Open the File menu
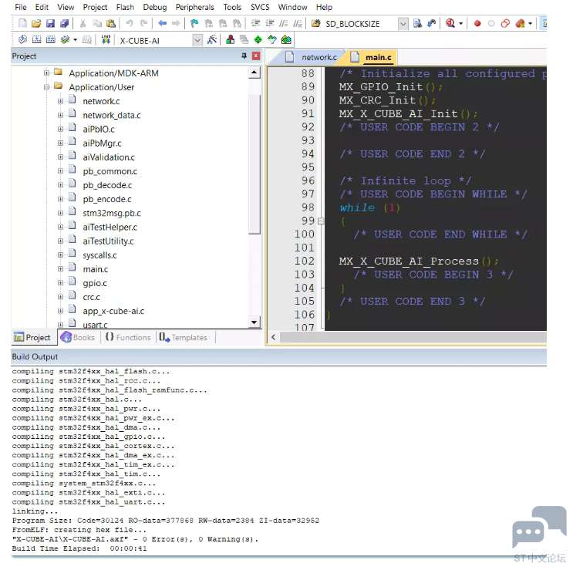 click(x=21, y=7)
